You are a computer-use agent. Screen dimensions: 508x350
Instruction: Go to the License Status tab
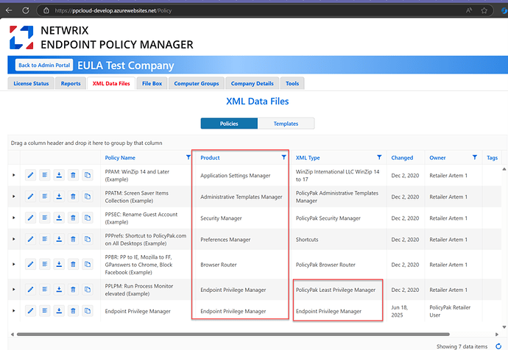pyautogui.click(x=32, y=84)
